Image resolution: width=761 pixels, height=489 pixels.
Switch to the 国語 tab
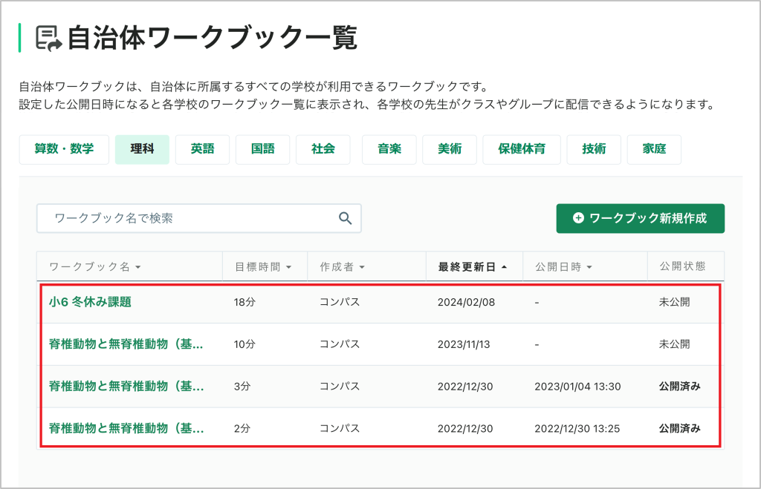click(262, 149)
